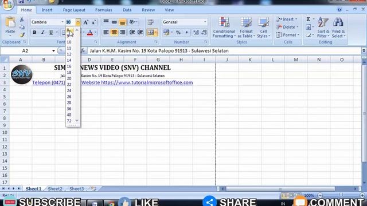Viewport: 367px width, 206px height.
Task: Switch to Sheet2 worksheet tab
Action: click(55, 189)
